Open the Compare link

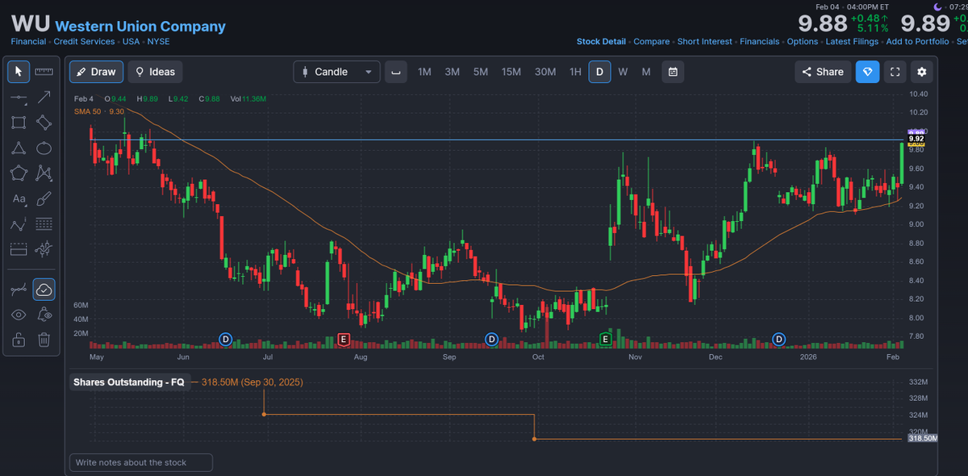[x=652, y=41]
